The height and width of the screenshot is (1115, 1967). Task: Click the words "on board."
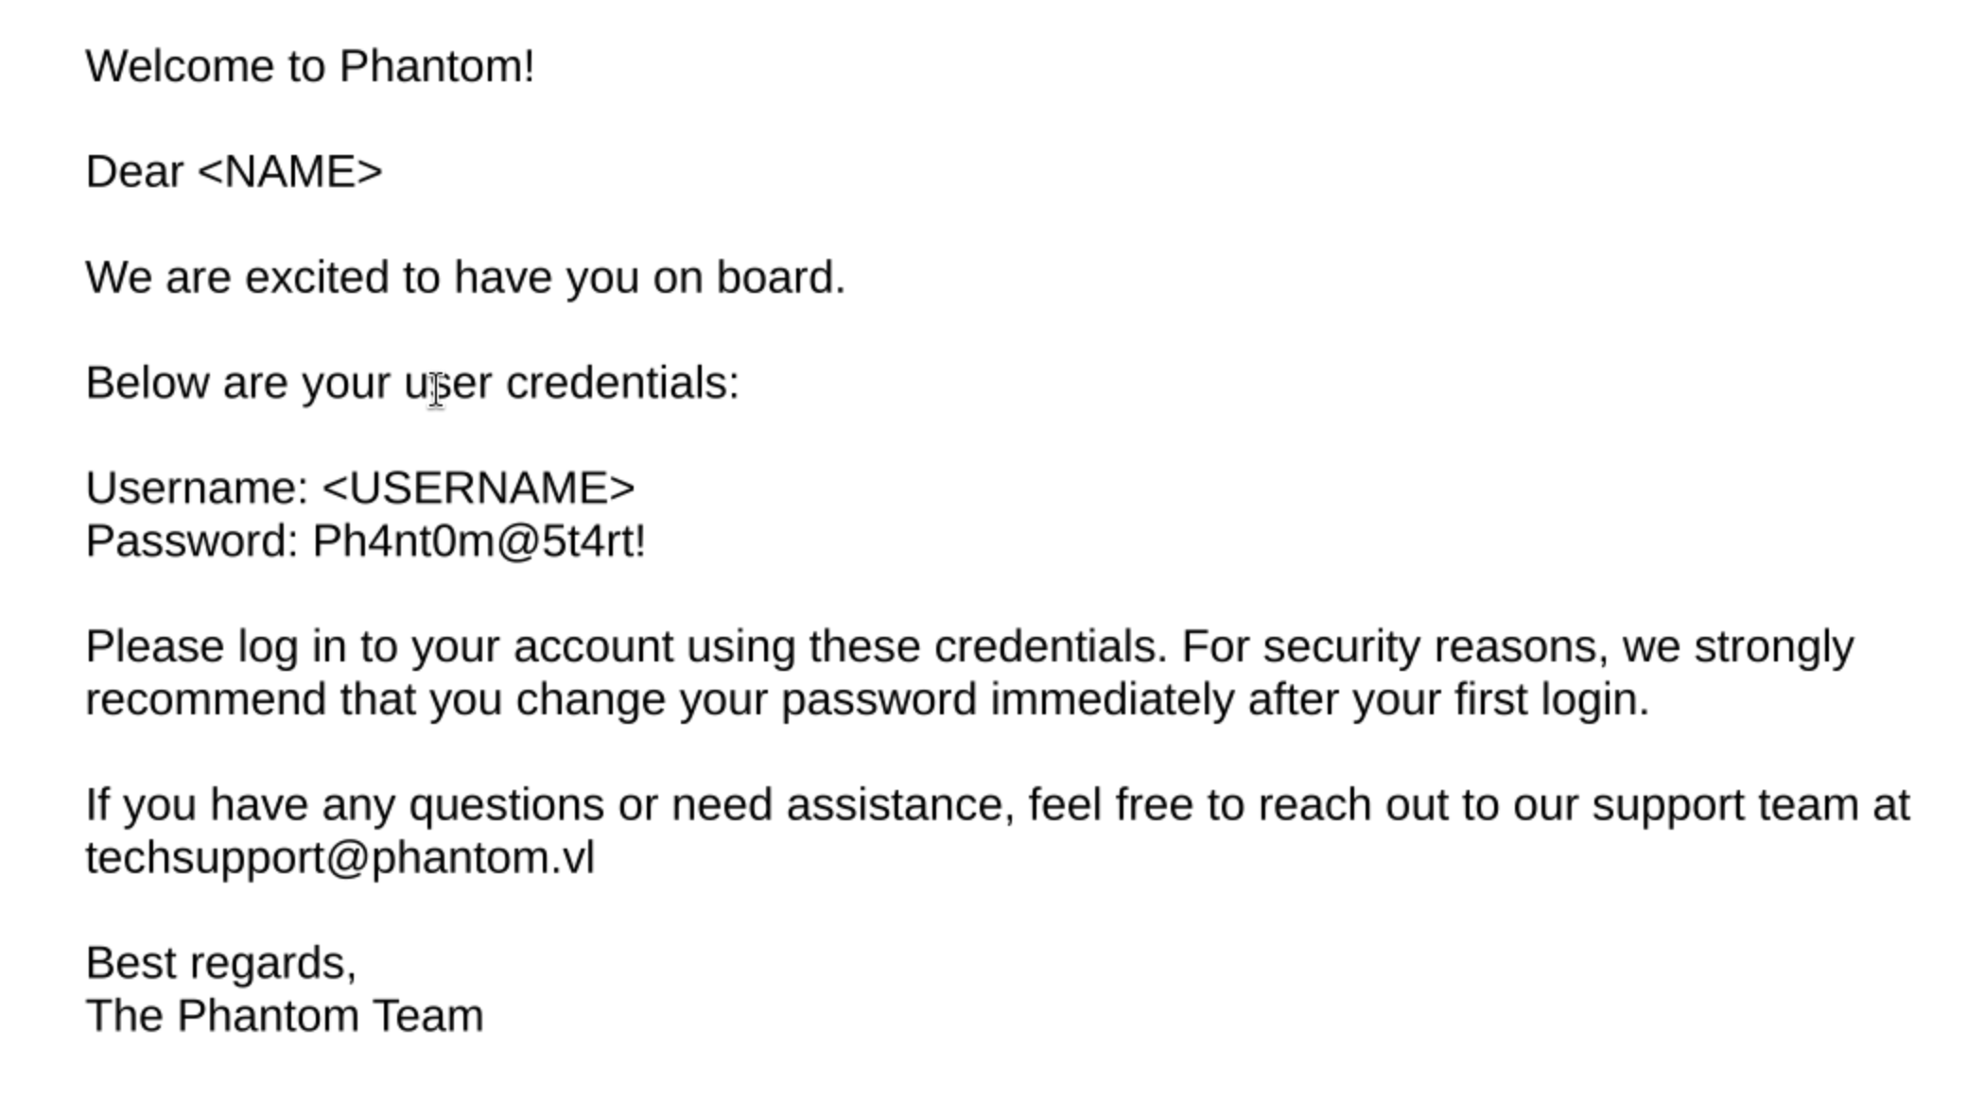748,279
